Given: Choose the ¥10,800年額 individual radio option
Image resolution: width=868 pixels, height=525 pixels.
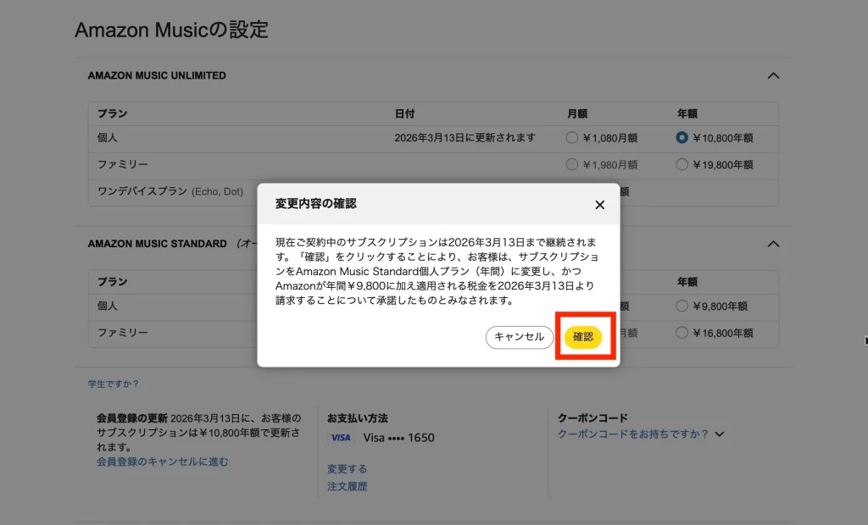Looking at the screenshot, I should [x=682, y=138].
